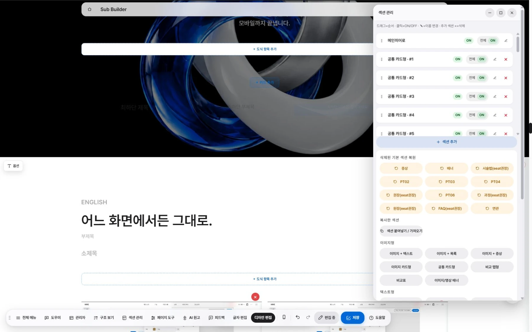Open 페이지 도구 in bottom toolbar
The image size is (532, 332).
163,318
